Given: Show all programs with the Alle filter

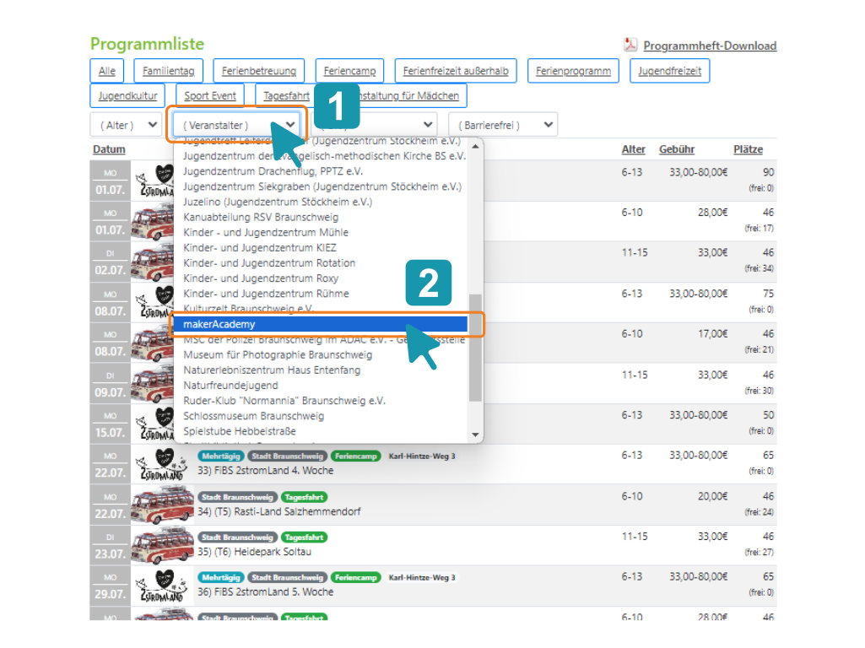Looking at the screenshot, I should (x=107, y=71).
